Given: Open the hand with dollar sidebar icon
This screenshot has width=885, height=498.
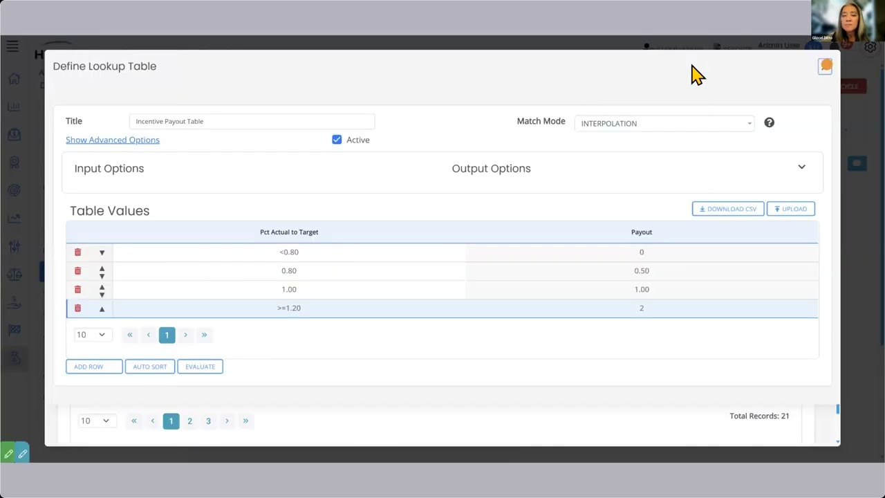Looking at the screenshot, I should [x=14, y=302].
